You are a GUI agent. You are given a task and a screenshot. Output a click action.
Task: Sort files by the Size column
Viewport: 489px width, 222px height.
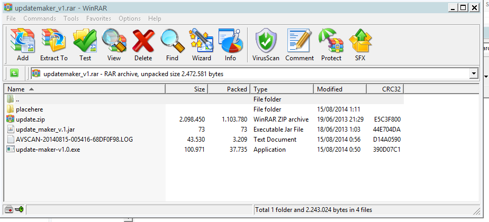[186, 89]
